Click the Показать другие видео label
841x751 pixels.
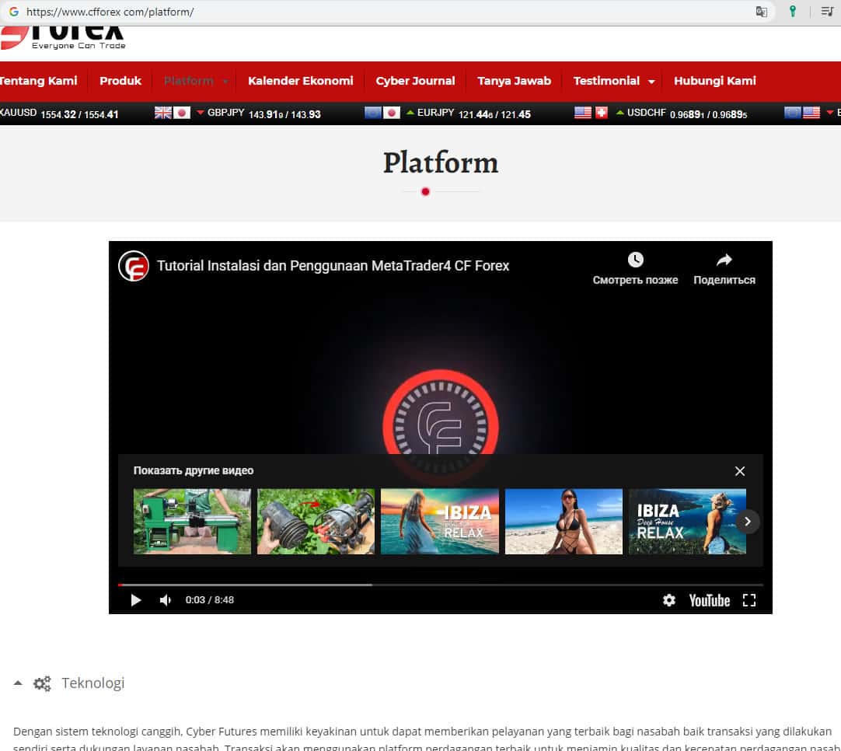coord(193,470)
